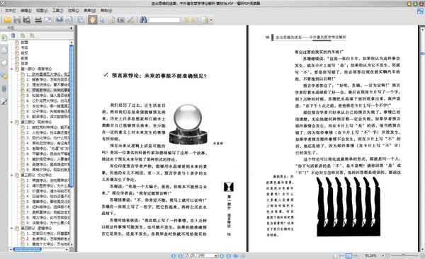Toggle continuous page view mode
Screen dimensions: 425x259
click(x=342, y=255)
